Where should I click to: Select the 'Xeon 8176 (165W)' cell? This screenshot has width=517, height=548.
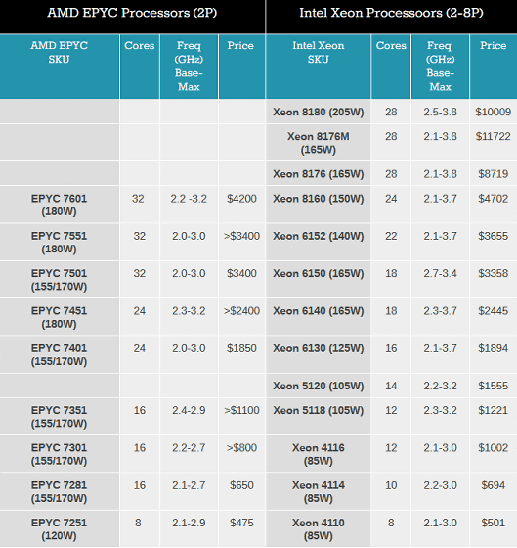[319, 174]
